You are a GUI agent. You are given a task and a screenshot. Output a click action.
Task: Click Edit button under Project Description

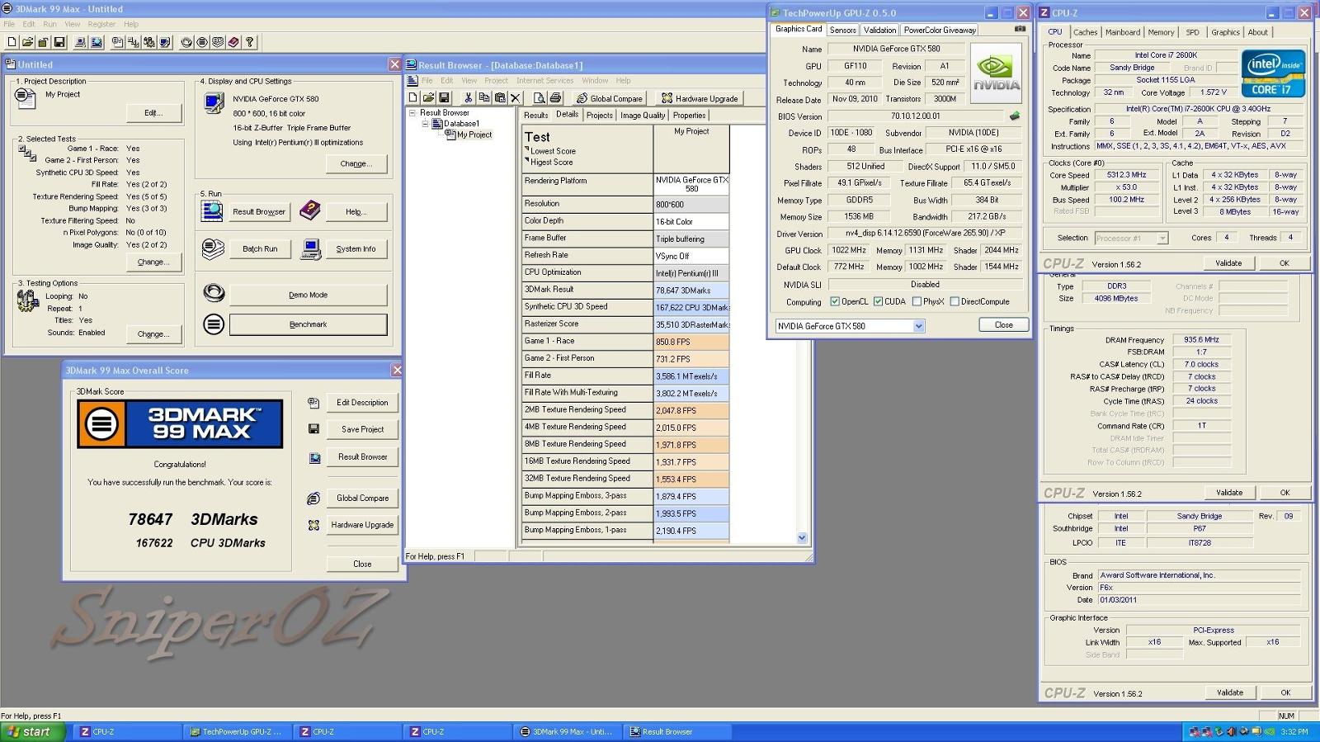pyautogui.click(x=153, y=113)
